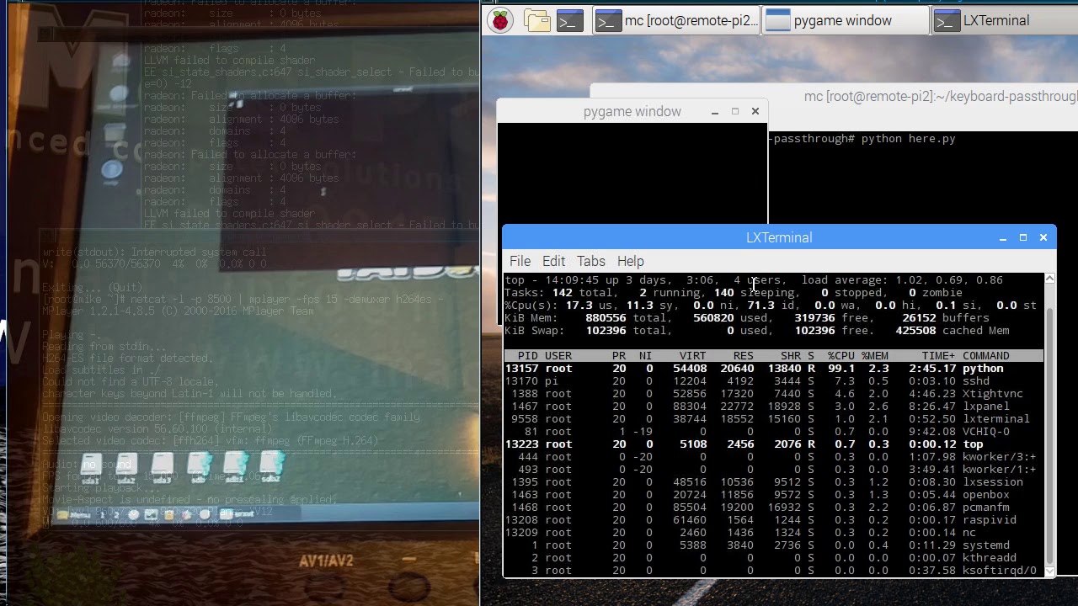Minimize the LXTerminal window
The height and width of the screenshot is (606, 1078).
pyautogui.click(x=1003, y=238)
